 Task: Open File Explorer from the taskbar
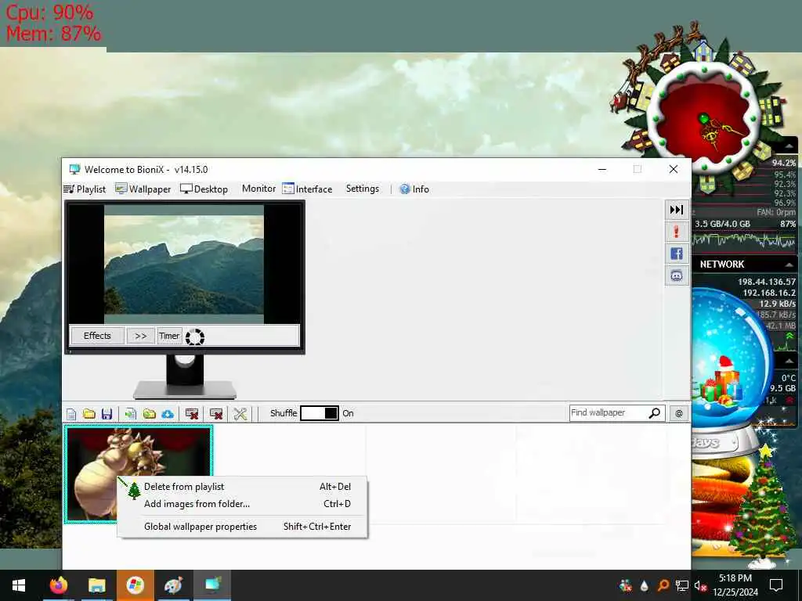96,585
